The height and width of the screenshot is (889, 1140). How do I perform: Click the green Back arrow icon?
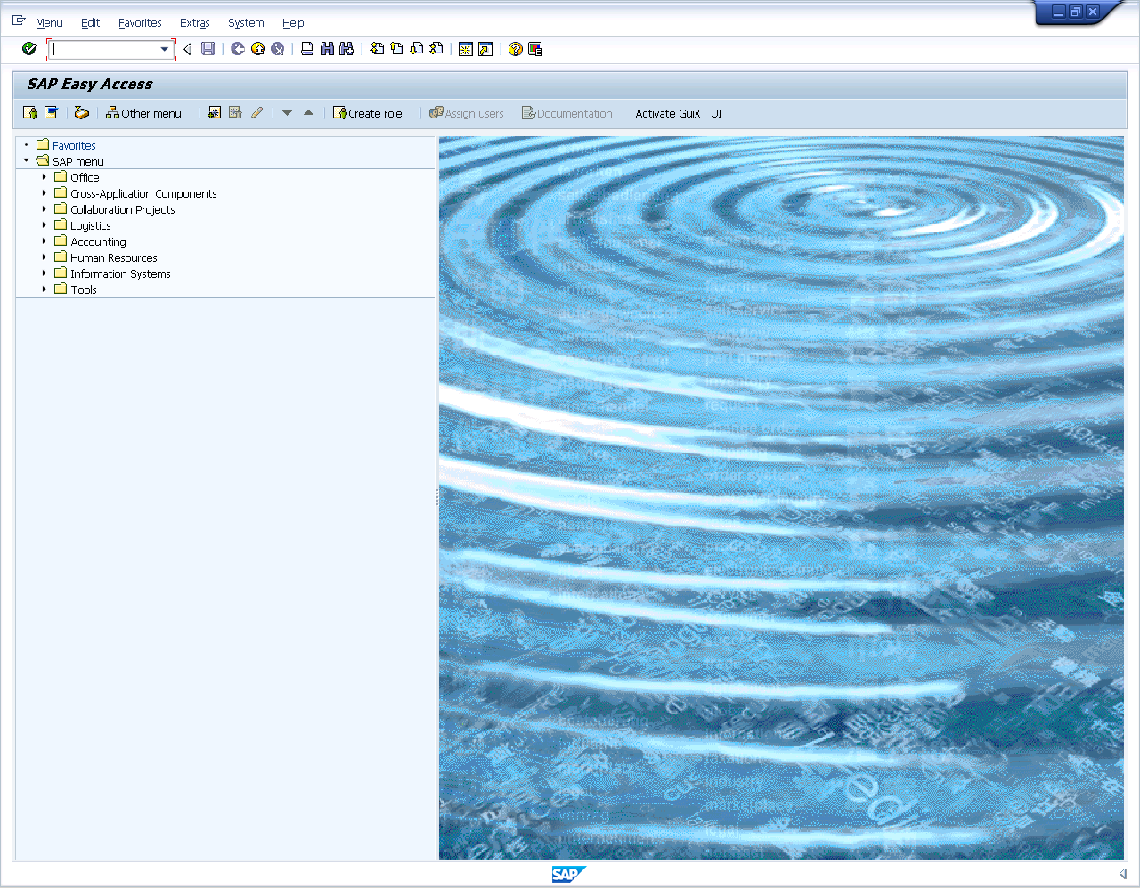tap(238, 49)
